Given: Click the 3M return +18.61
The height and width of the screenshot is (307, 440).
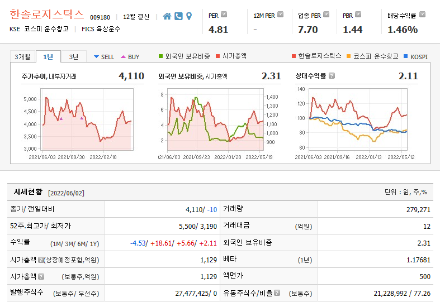Looking at the screenshot, I should tap(161, 243).
